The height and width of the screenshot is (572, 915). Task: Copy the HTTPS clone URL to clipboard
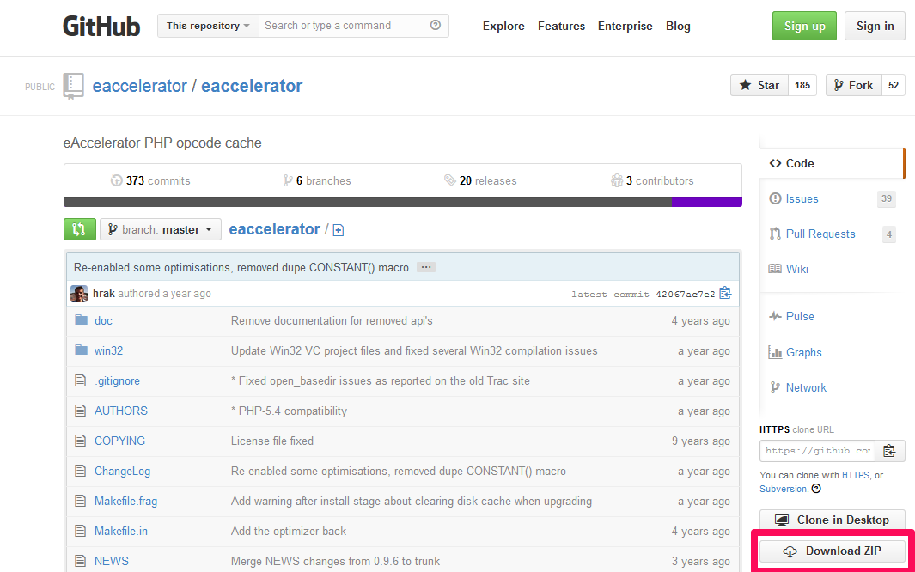tap(890, 451)
